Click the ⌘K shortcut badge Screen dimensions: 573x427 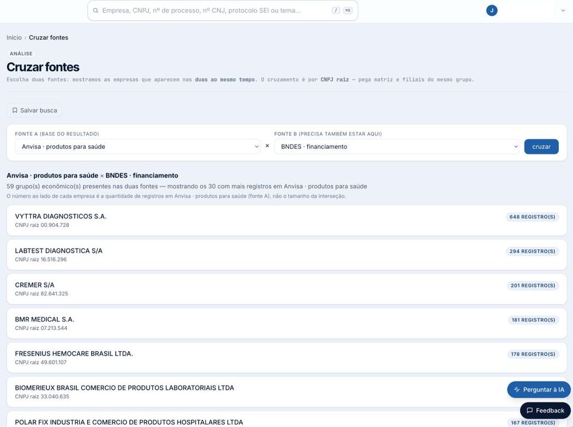tap(348, 10)
